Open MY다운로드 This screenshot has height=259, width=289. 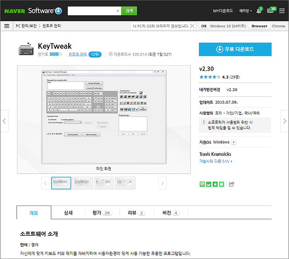[223, 11]
